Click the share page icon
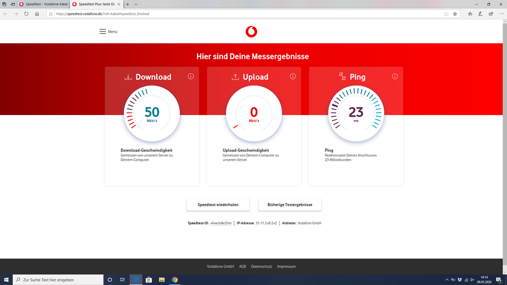507x285 pixels. tap(491, 14)
